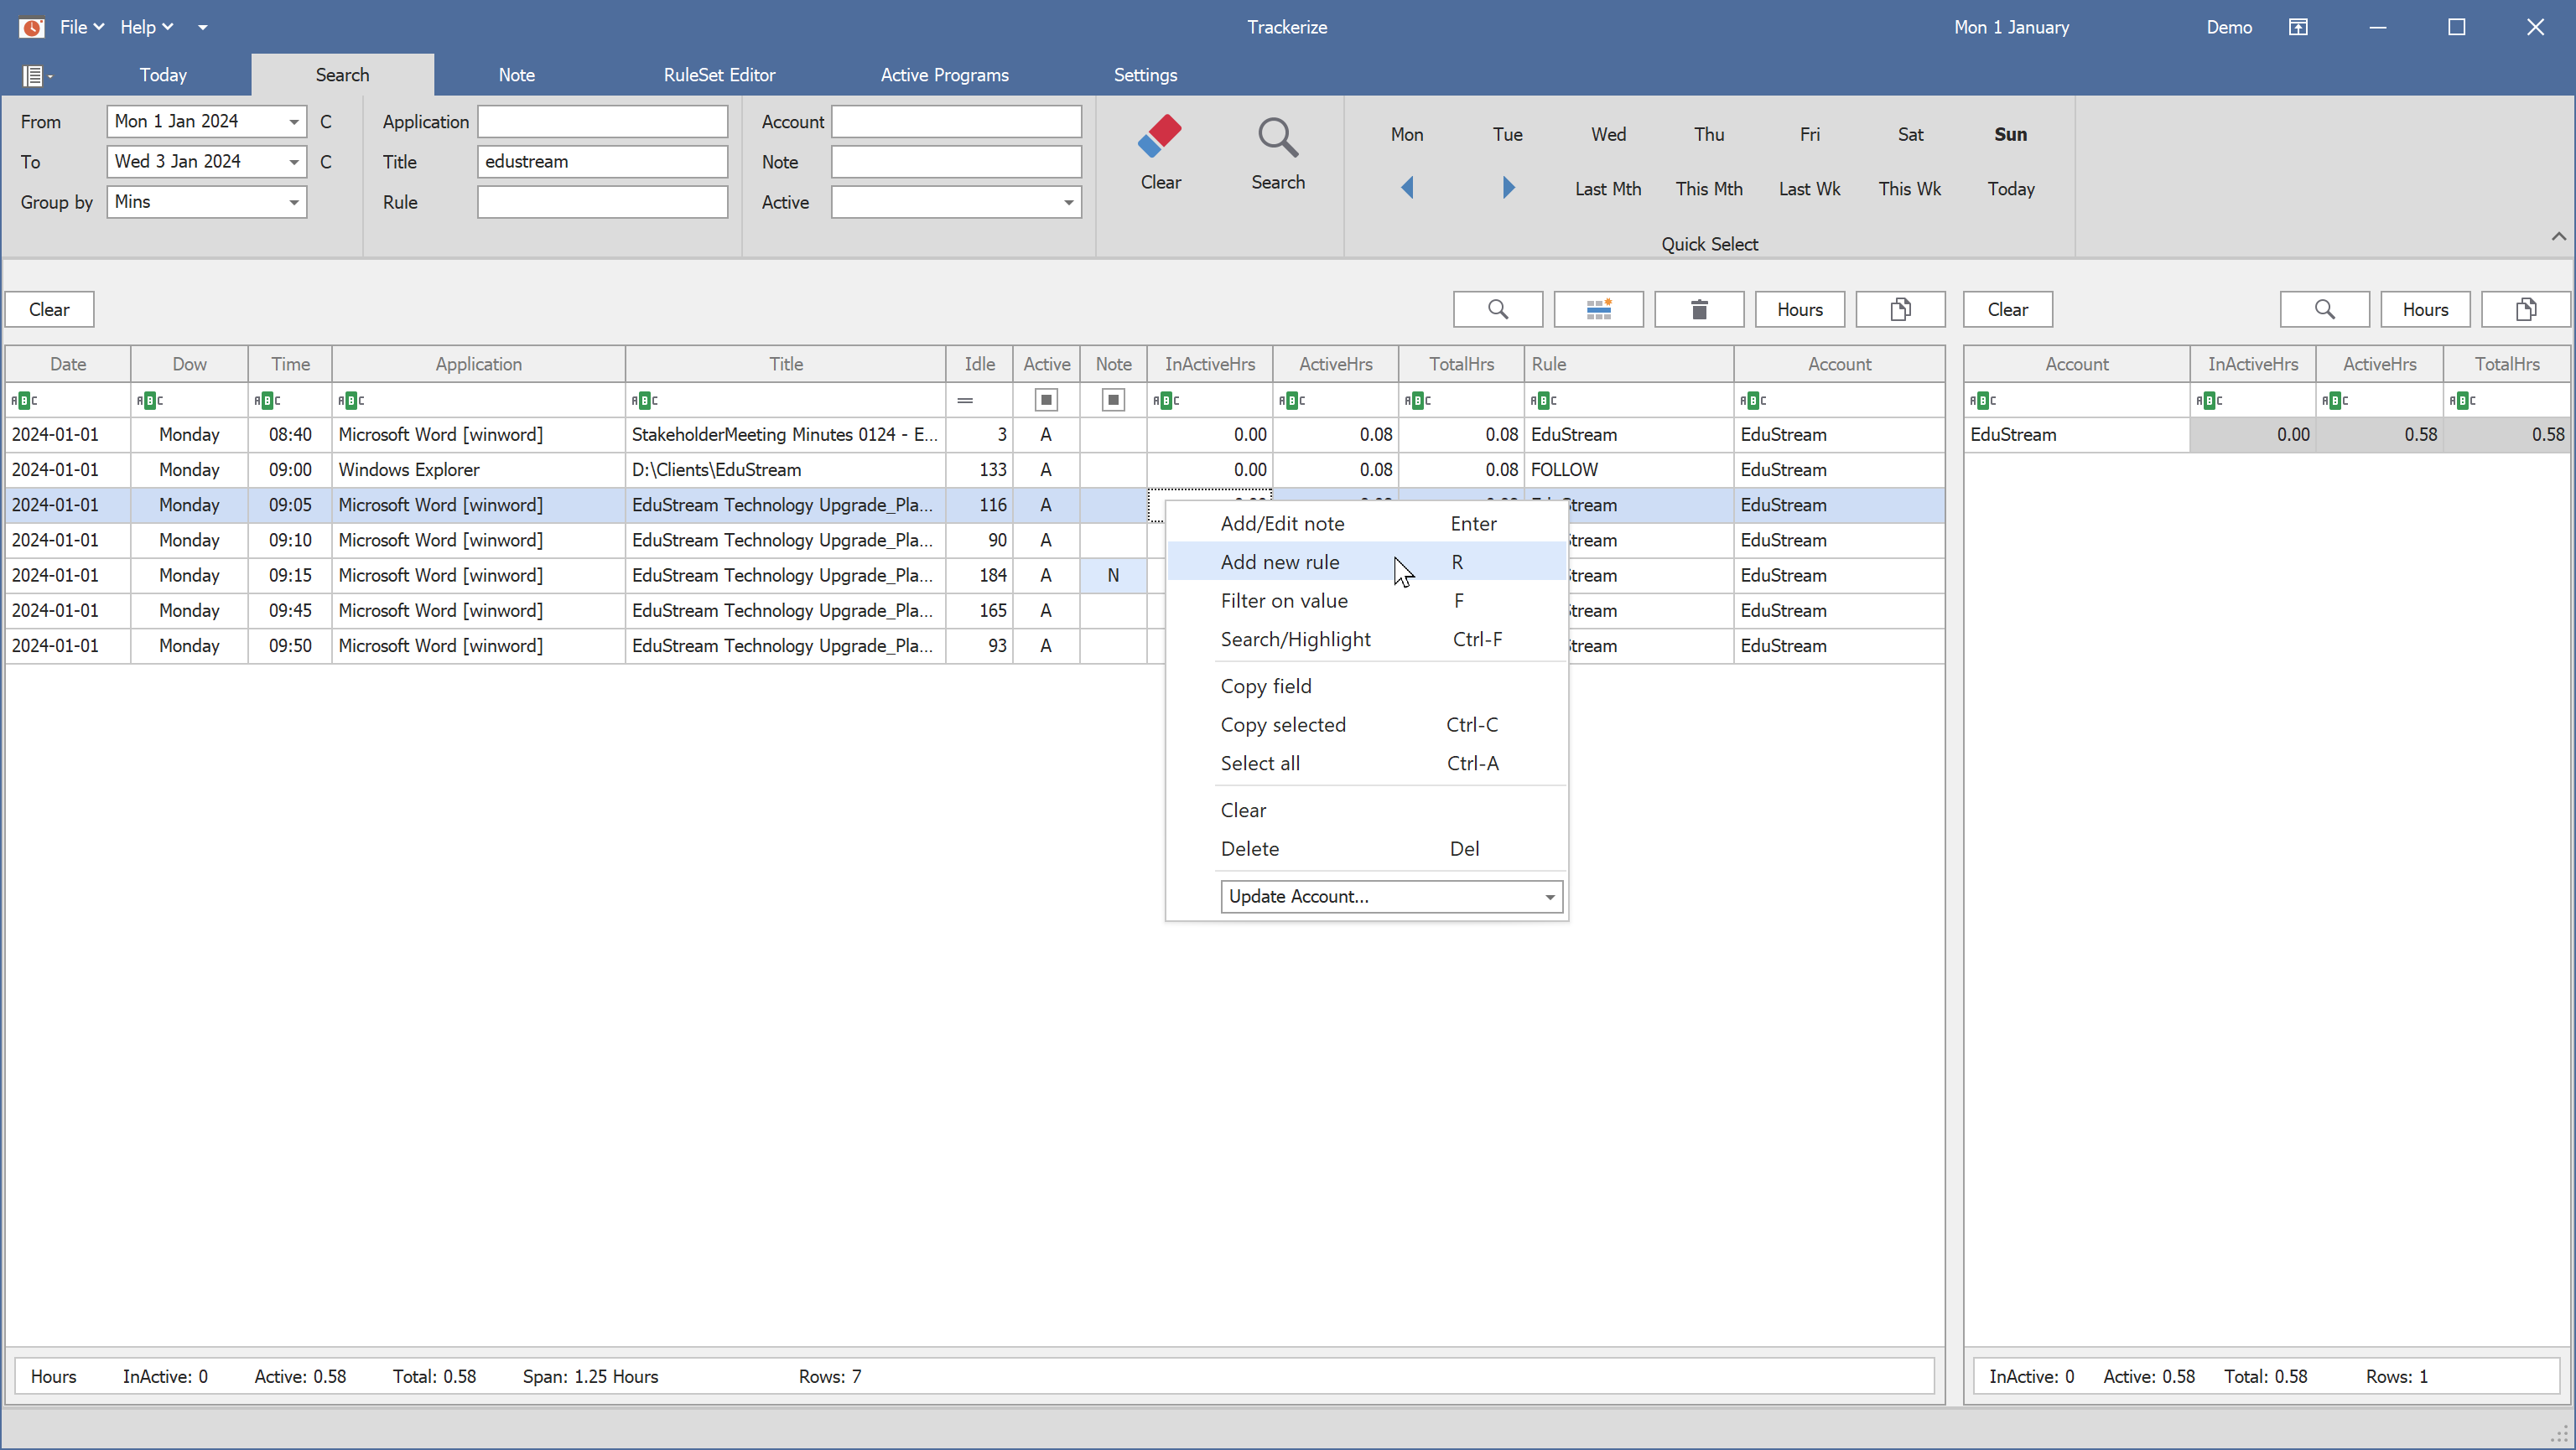Image resolution: width=2576 pixels, height=1450 pixels.
Task: Click the main grid Hours button
Action: pos(1799,310)
